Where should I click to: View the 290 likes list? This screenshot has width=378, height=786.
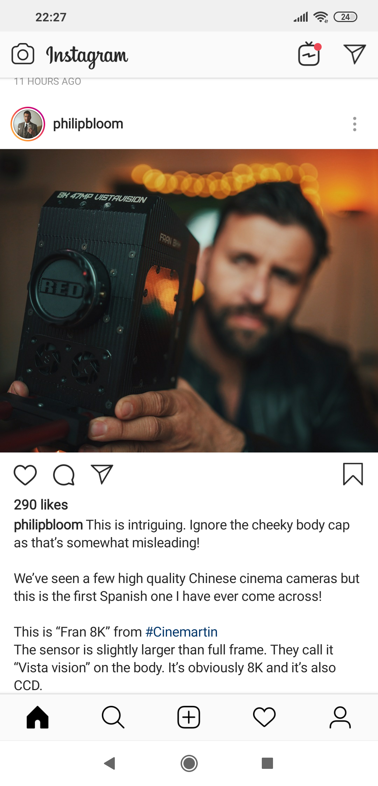pos(41,505)
